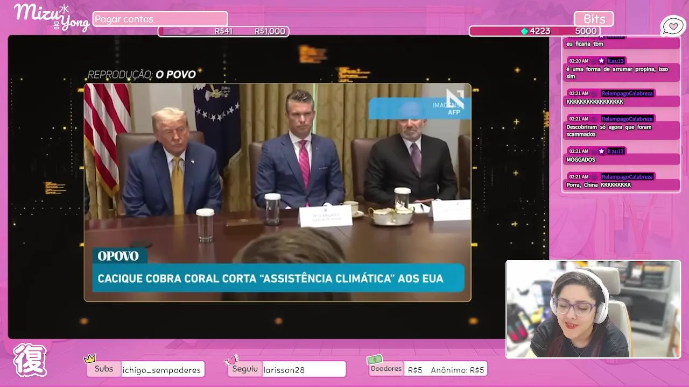This screenshot has height=387, width=689.
Task: Click the green Bits gem icon beside 4223
Action: coord(524,31)
